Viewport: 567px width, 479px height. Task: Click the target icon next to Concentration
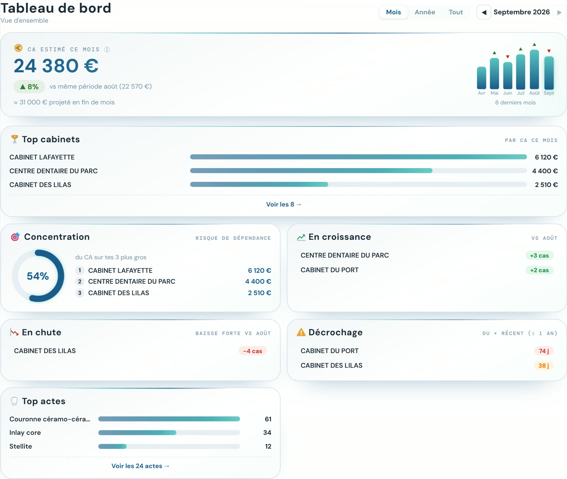15,237
